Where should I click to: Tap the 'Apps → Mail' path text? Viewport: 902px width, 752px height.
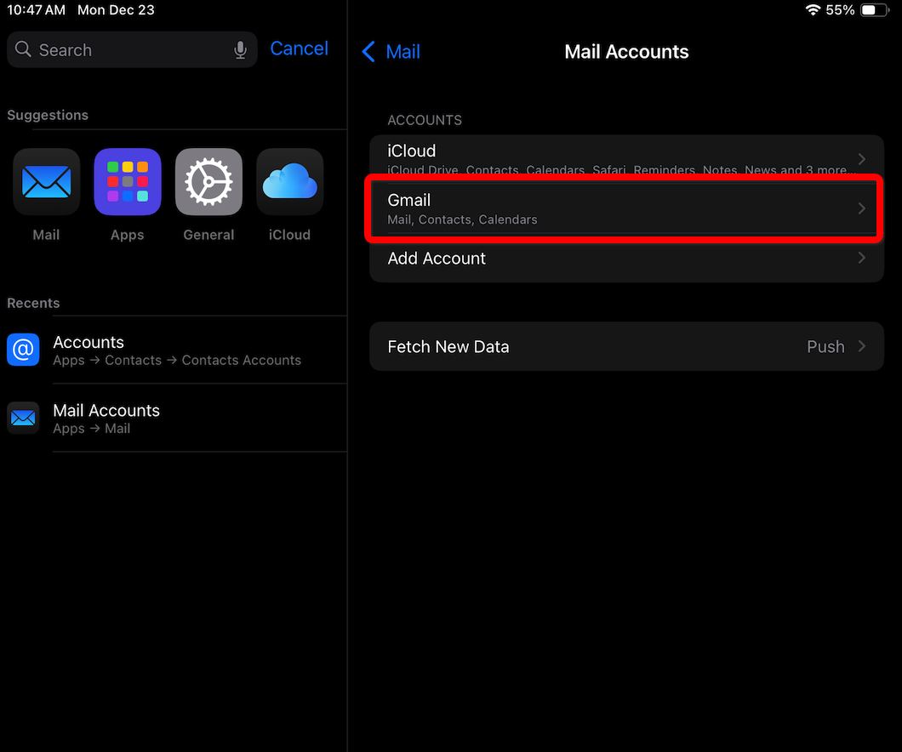point(91,429)
